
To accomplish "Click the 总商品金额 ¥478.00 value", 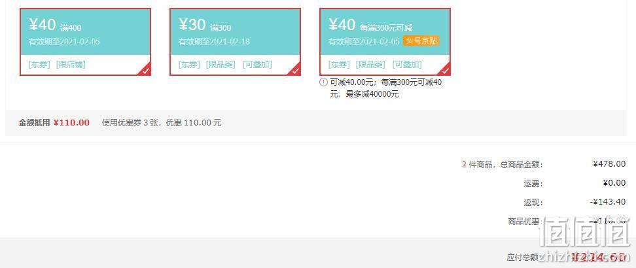I will [x=609, y=164].
